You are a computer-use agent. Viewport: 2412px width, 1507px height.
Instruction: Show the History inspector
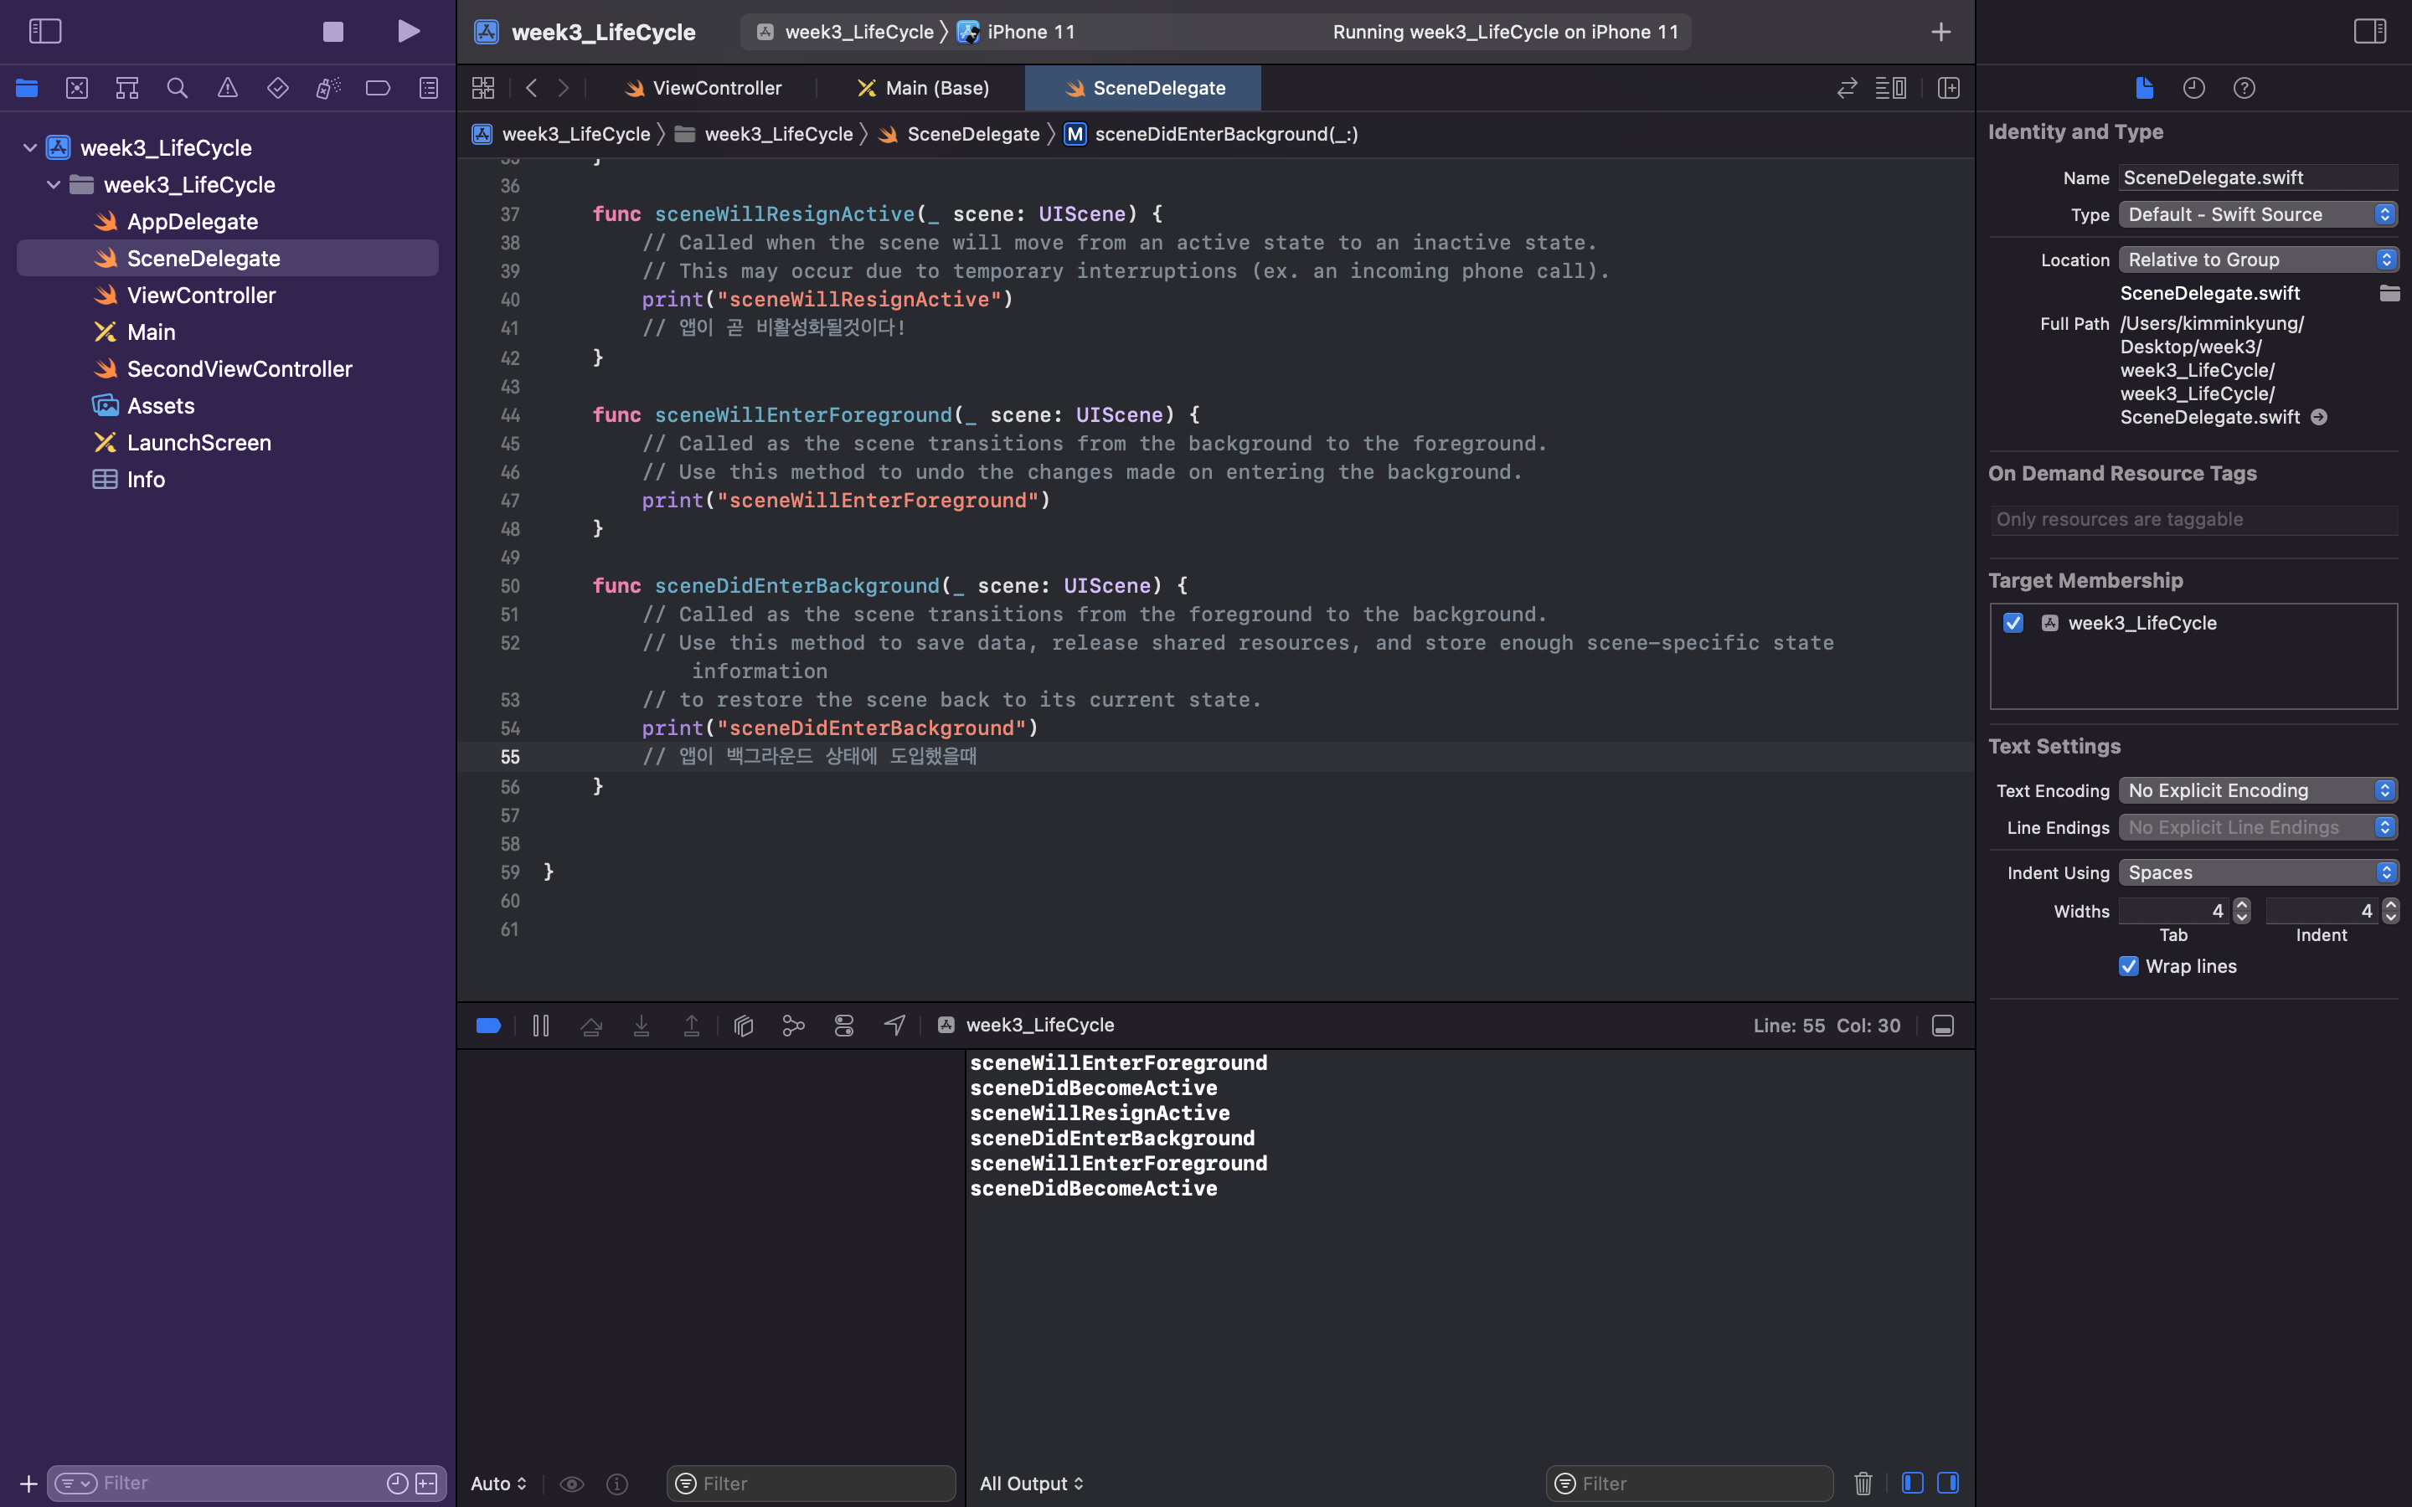coord(2193,88)
